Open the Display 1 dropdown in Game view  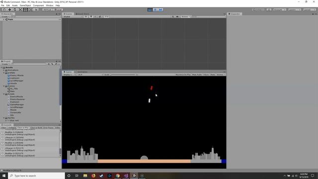click(x=70, y=75)
